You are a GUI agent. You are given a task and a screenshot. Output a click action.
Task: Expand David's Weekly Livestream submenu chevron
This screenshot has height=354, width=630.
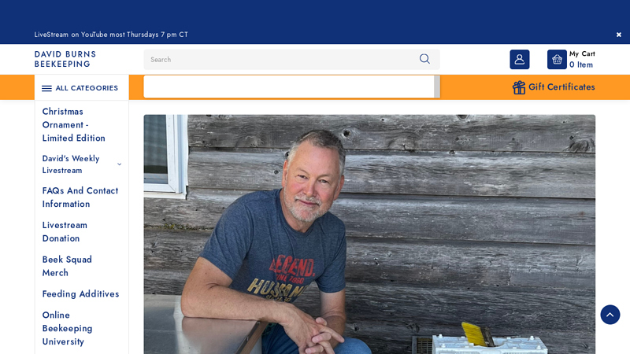point(120,164)
